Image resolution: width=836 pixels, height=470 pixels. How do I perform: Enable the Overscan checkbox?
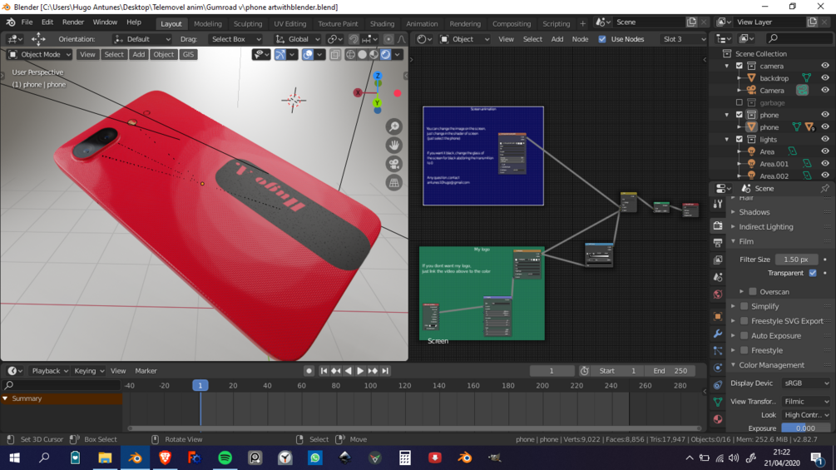tap(753, 291)
